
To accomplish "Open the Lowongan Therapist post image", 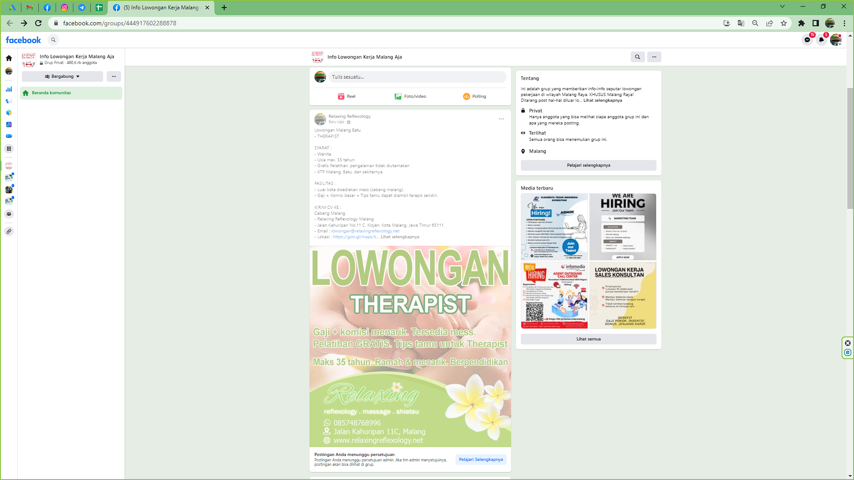I will [410, 347].
